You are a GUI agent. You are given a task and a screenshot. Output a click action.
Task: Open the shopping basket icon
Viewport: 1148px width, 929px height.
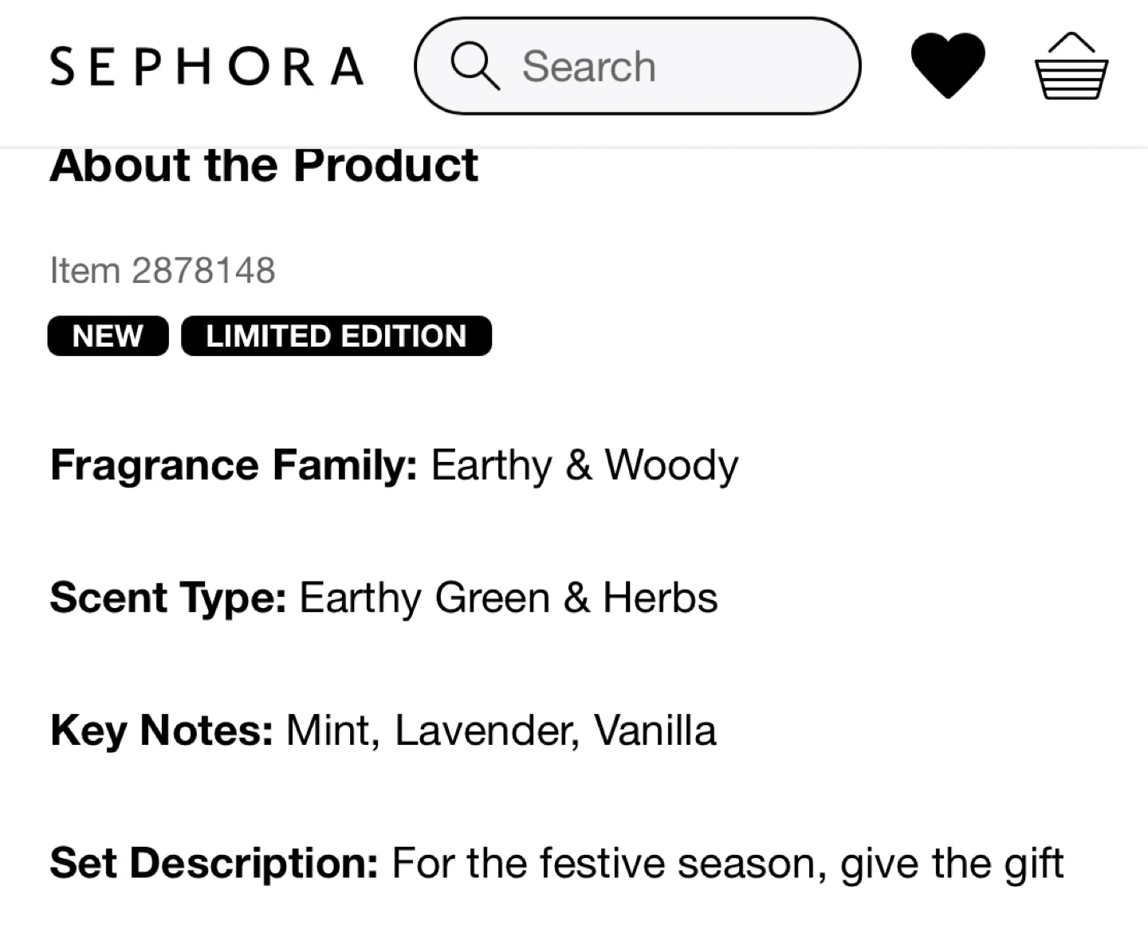coord(1071,66)
